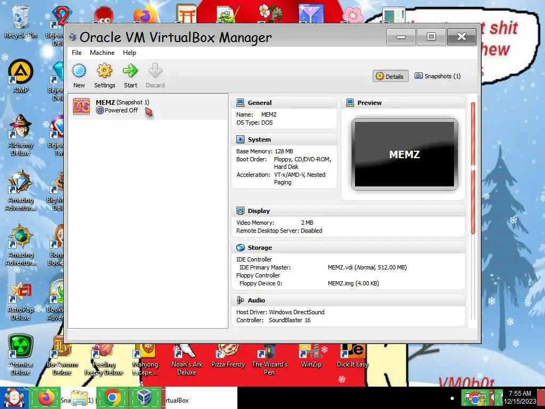This screenshot has height=409, width=545.
Task: Switch to the Snapshots (1) view
Action: click(437, 76)
